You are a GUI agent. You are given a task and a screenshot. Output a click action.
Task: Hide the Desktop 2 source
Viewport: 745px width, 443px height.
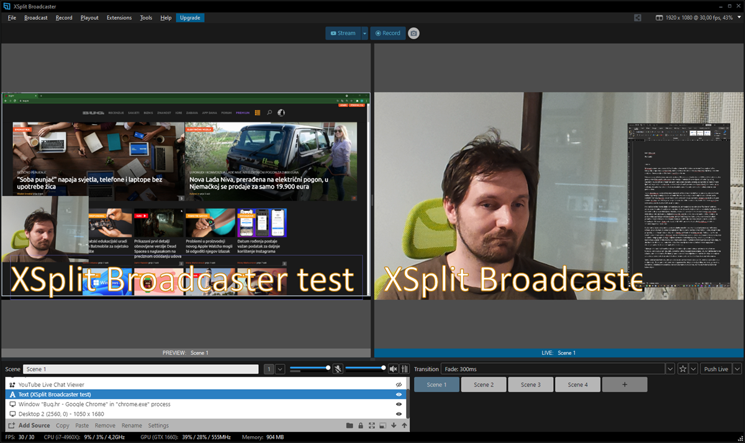(399, 414)
